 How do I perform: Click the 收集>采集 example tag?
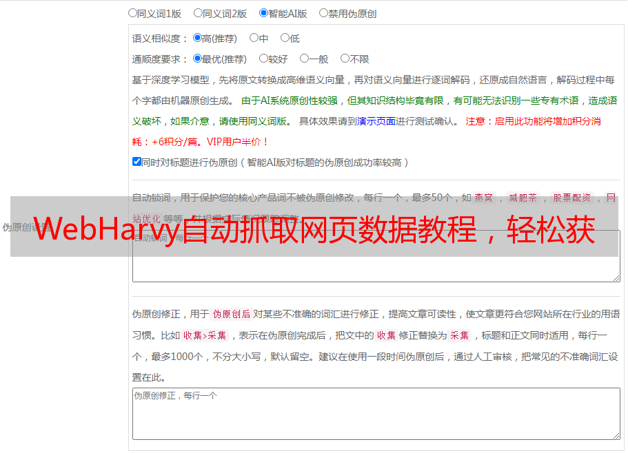(x=205, y=335)
